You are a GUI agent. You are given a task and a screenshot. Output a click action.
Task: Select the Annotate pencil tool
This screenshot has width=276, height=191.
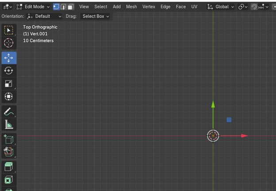click(9, 111)
